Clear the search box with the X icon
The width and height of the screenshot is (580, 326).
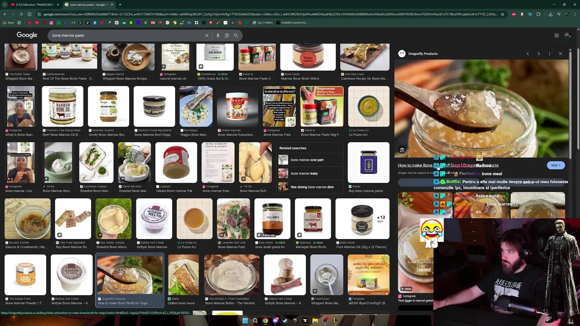207,35
